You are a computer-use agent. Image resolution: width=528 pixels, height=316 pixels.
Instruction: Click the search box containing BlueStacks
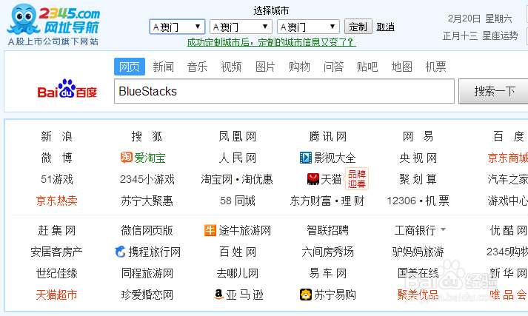[x=284, y=91]
